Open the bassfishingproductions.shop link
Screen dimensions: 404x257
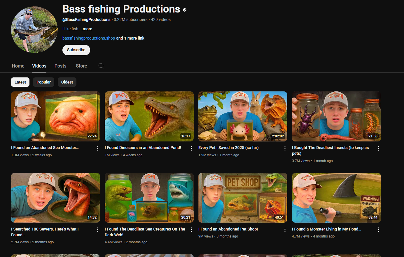tap(89, 38)
